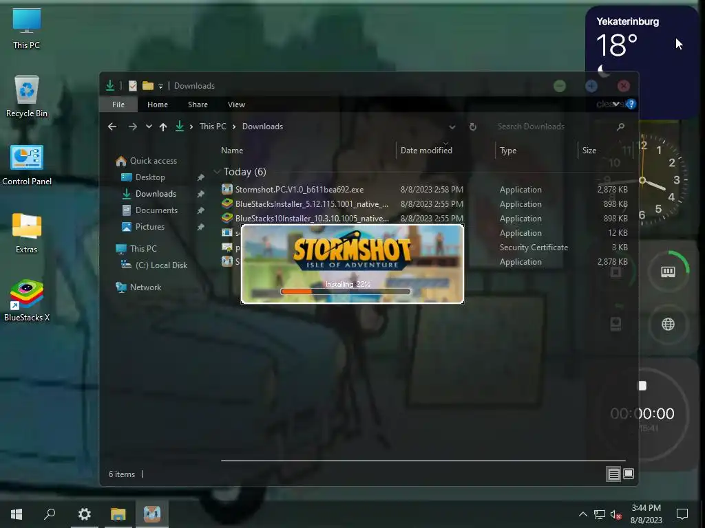Go up one folder level
Screen dimensions: 705x528
coord(163,126)
